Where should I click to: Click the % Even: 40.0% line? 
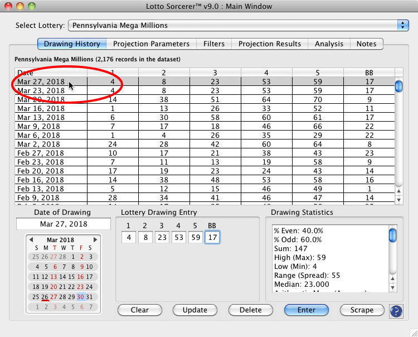[299, 230]
